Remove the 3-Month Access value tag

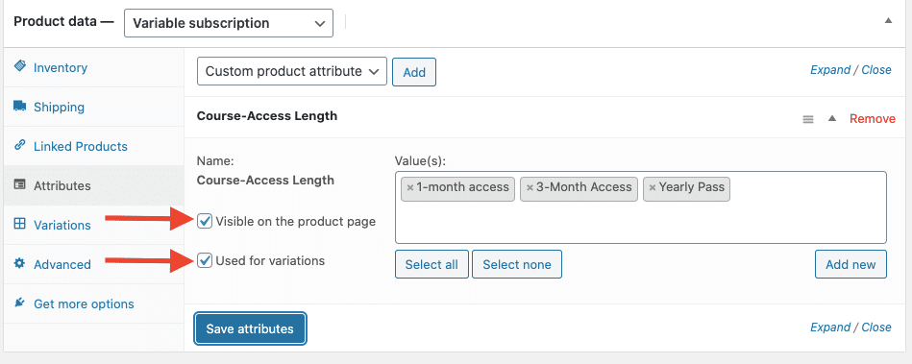[x=530, y=188]
